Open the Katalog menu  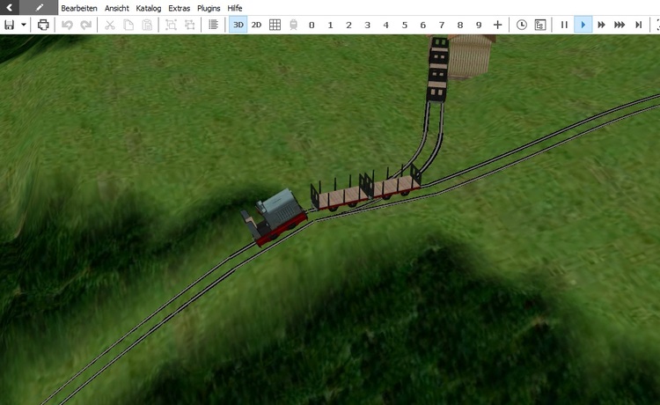(148, 8)
